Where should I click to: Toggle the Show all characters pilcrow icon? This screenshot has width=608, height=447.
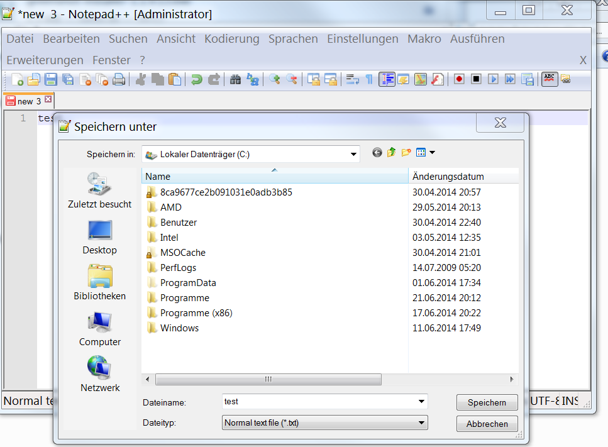pyautogui.click(x=369, y=79)
